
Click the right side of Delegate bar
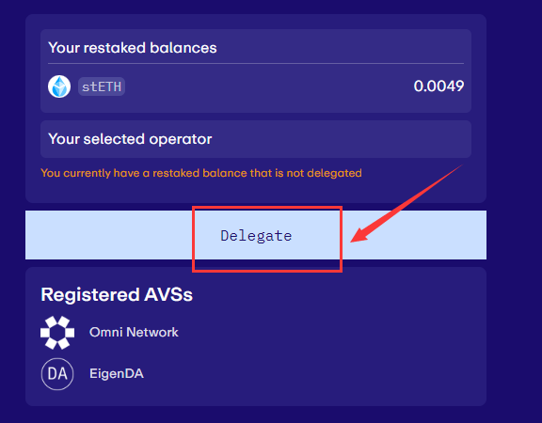click(x=415, y=235)
